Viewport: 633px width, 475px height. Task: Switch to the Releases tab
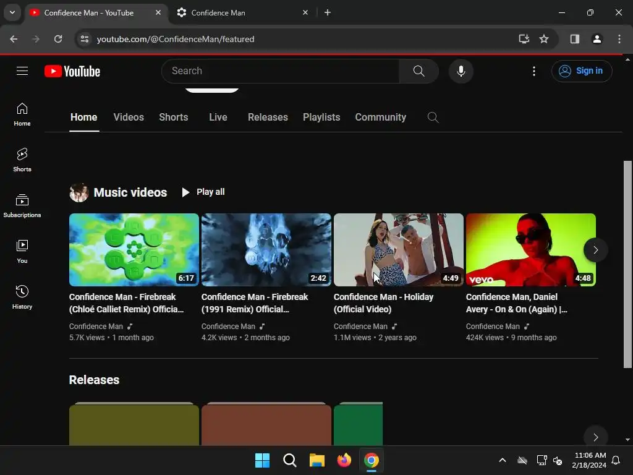click(x=268, y=117)
